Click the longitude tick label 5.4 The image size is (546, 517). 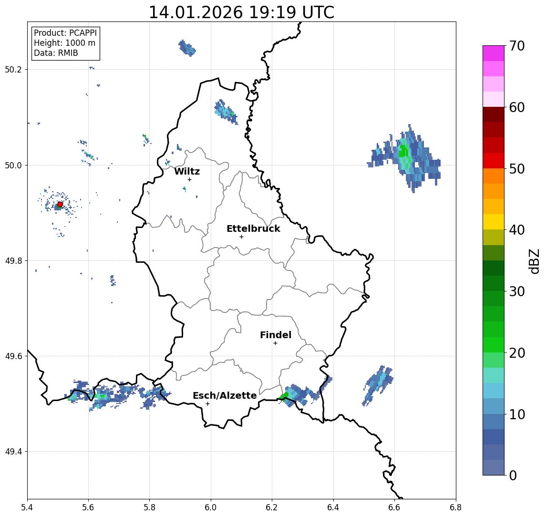pyautogui.click(x=27, y=507)
